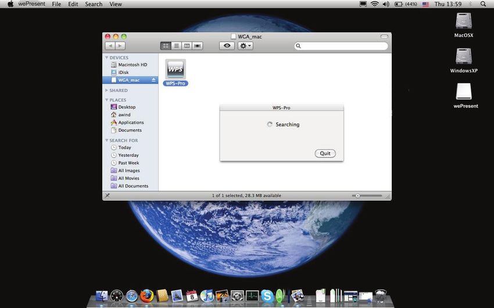Open iCal from the Dock

[x=192, y=296]
